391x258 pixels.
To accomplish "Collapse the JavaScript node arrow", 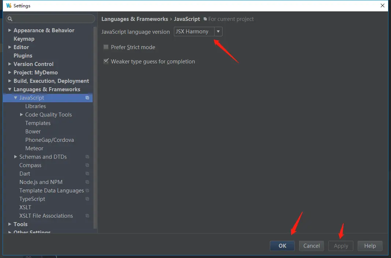I will point(15,97).
